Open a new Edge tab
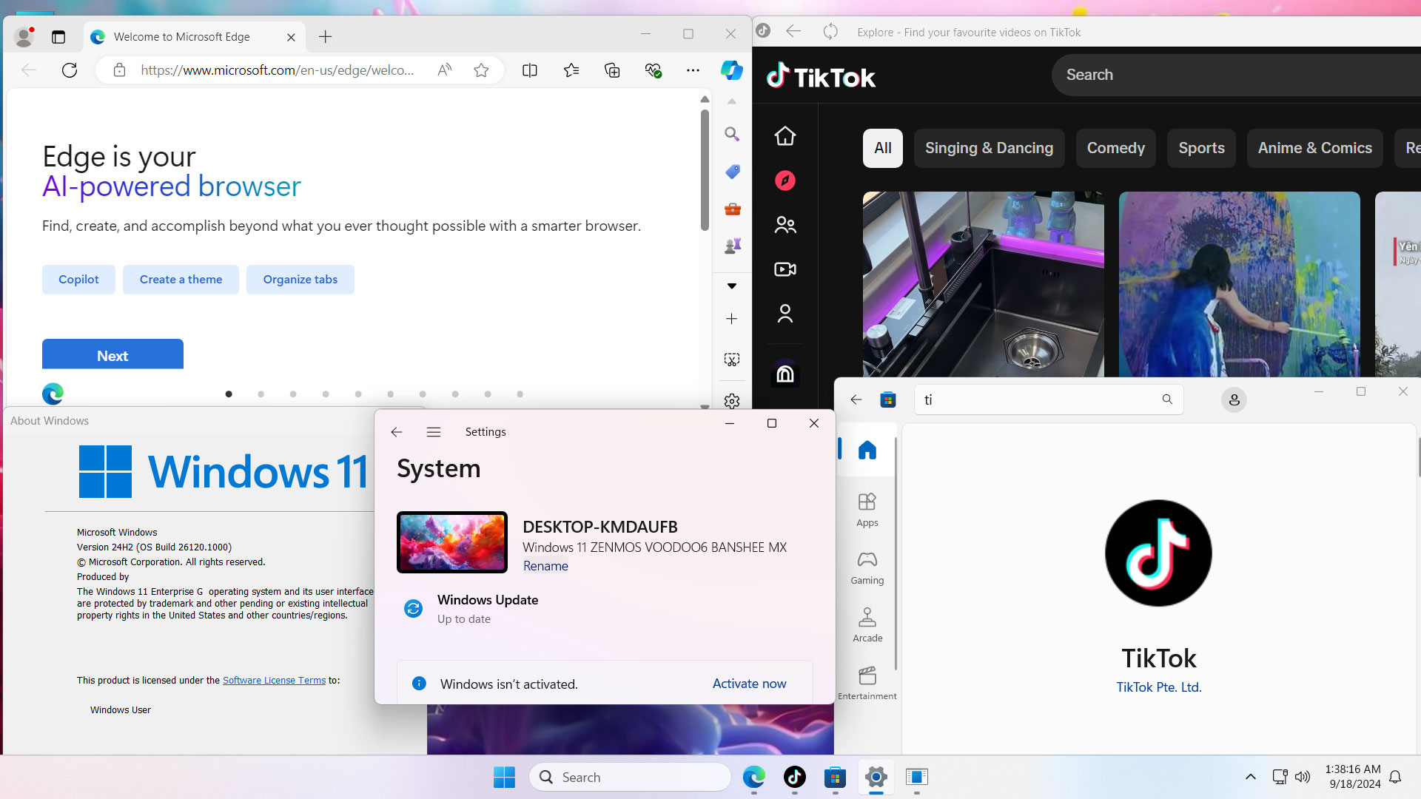This screenshot has height=799, width=1421. (x=326, y=37)
